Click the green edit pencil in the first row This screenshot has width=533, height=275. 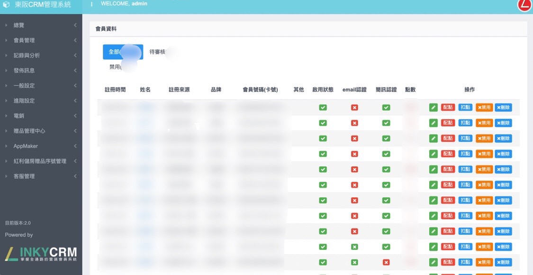(433, 108)
